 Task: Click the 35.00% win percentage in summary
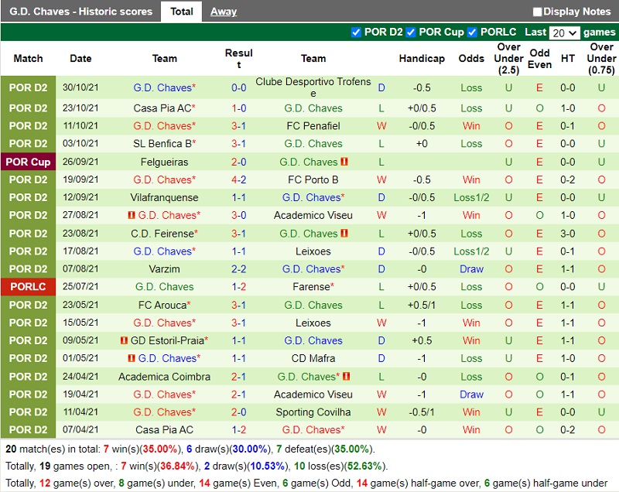[160, 449]
